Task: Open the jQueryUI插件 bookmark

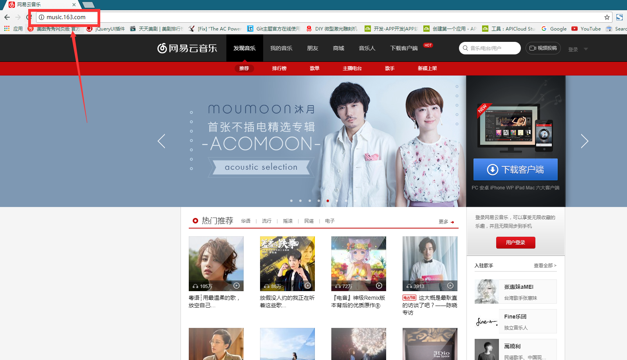Action: (105, 29)
